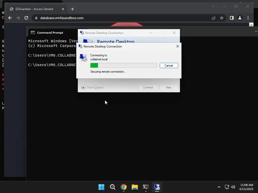Open Chrome's three-dot menu
Screen dimensions: 258x193
[248, 18]
